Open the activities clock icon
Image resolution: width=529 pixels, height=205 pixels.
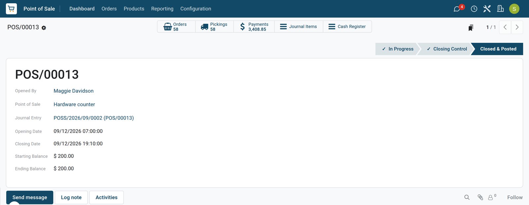[x=474, y=9]
